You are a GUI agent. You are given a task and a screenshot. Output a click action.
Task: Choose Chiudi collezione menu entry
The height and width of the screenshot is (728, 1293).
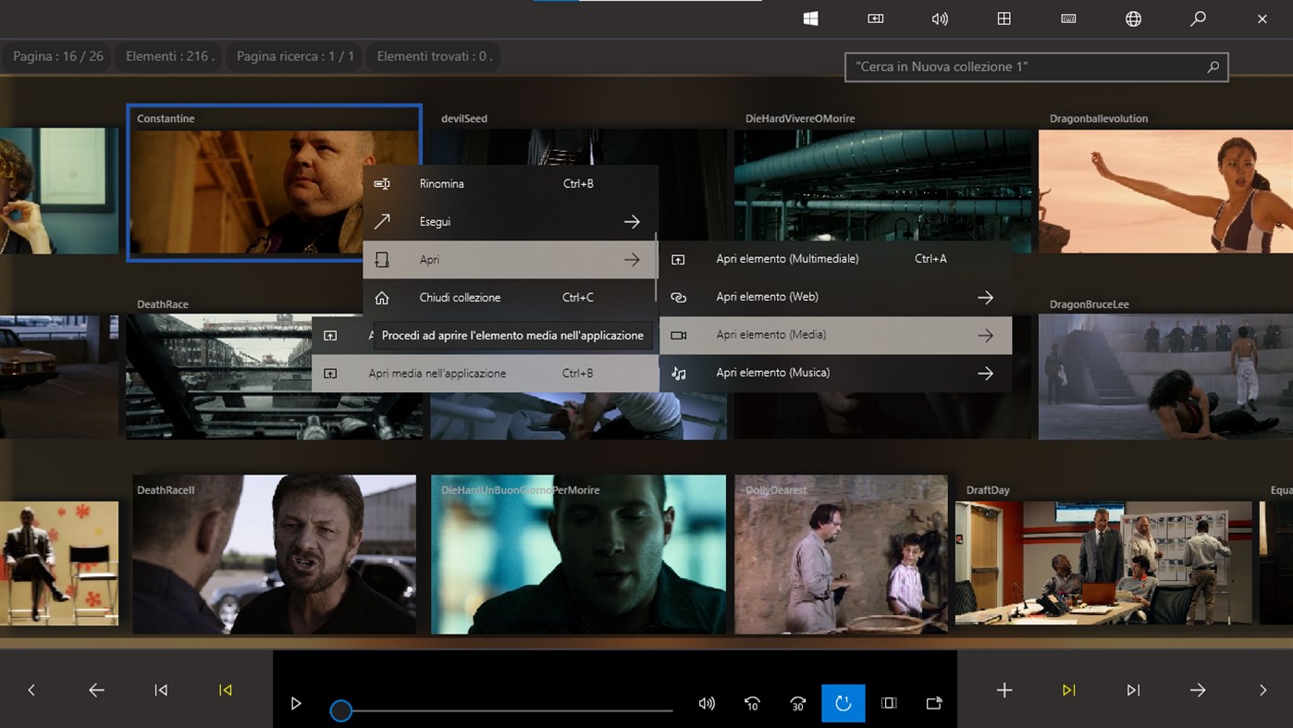[460, 298]
